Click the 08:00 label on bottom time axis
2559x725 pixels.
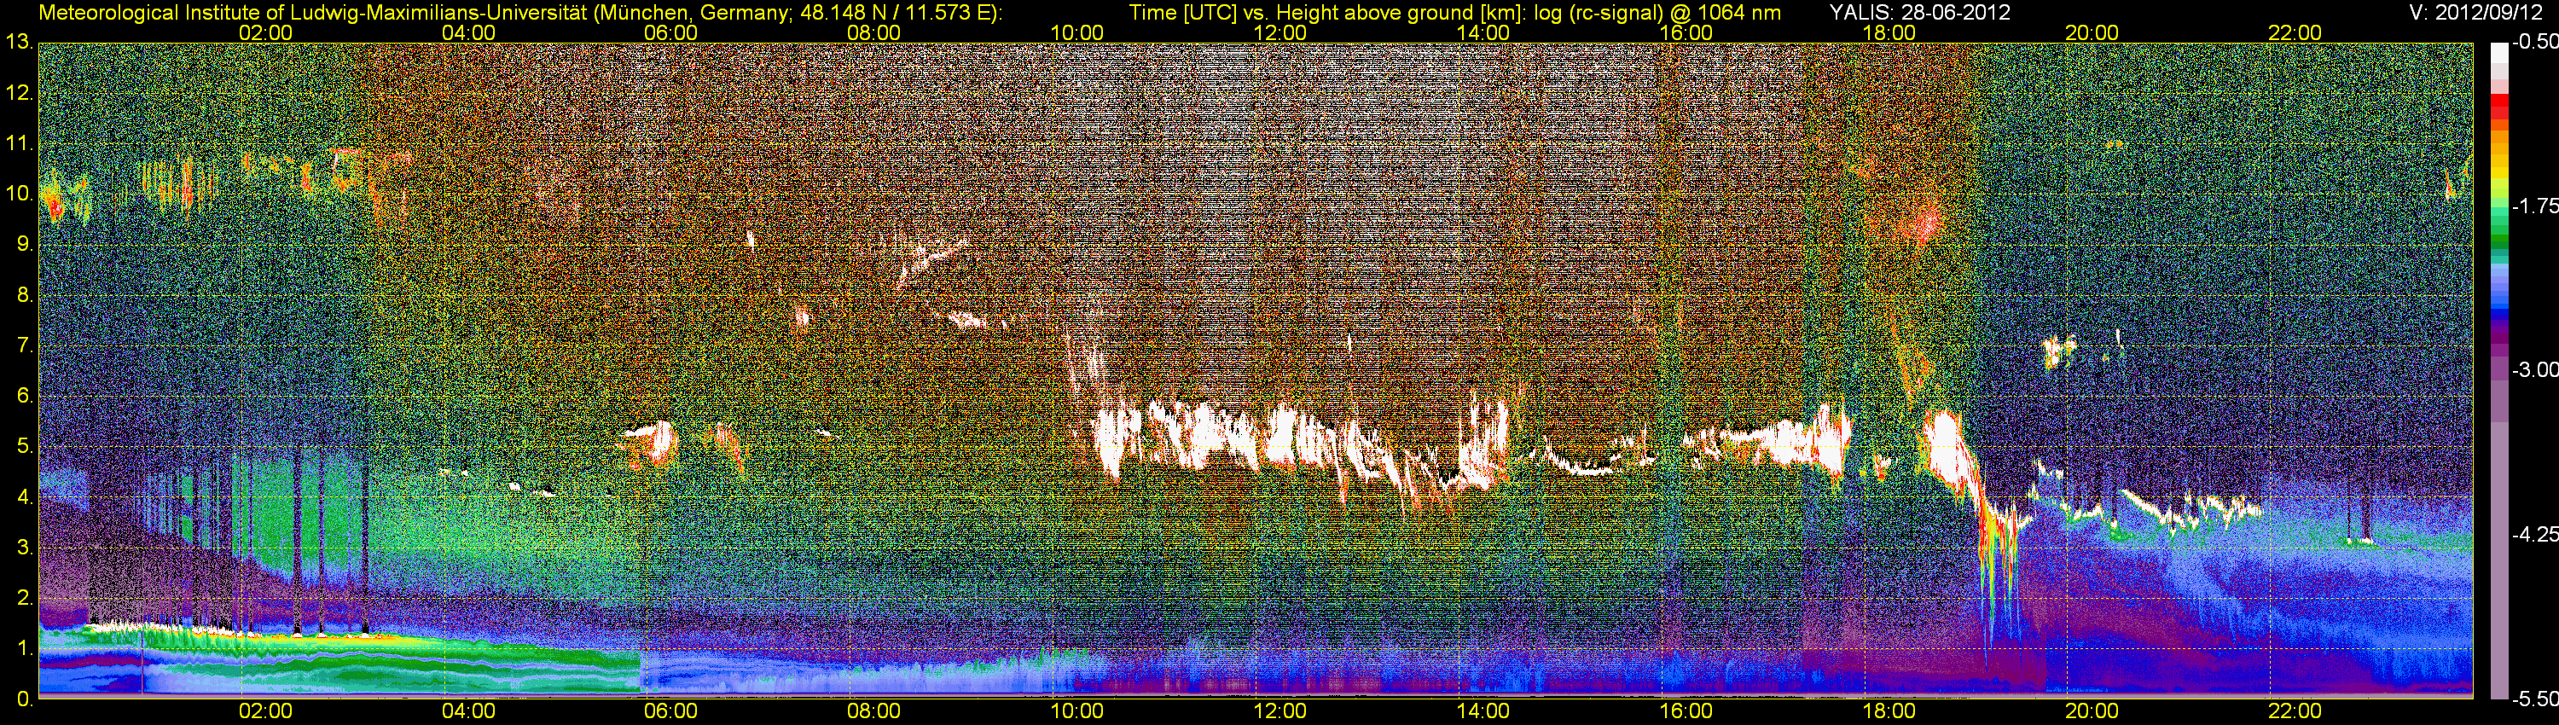point(873,712)
